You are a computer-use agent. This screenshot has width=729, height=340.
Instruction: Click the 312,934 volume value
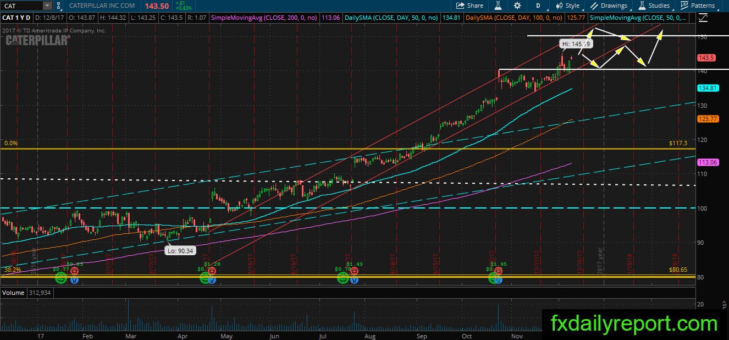[40, 292]
